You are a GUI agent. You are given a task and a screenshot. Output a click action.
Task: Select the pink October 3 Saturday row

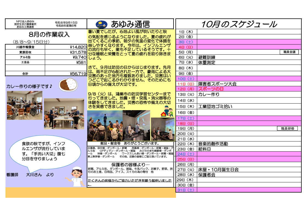click(239, 42)
